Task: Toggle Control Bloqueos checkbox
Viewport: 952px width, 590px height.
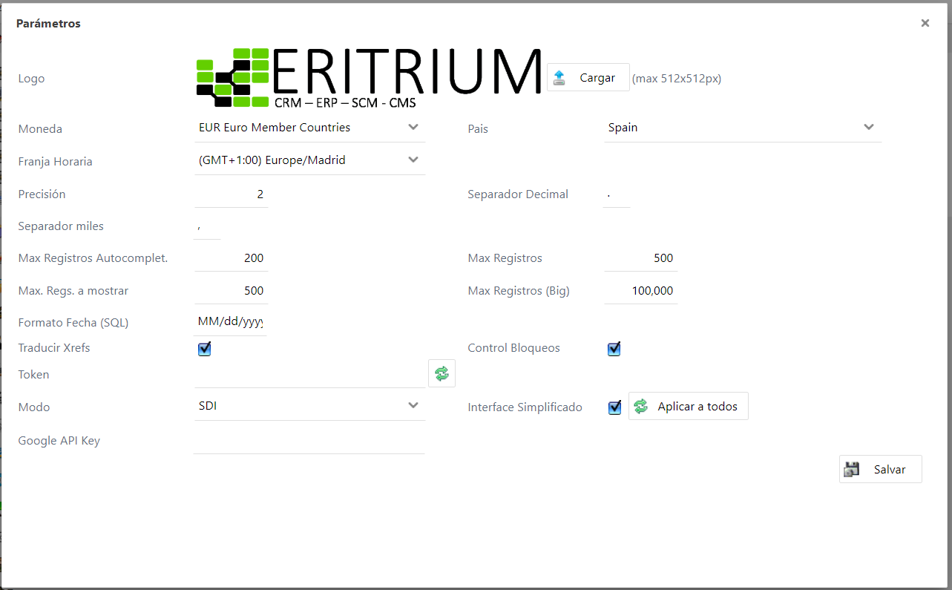Action: 614,349
